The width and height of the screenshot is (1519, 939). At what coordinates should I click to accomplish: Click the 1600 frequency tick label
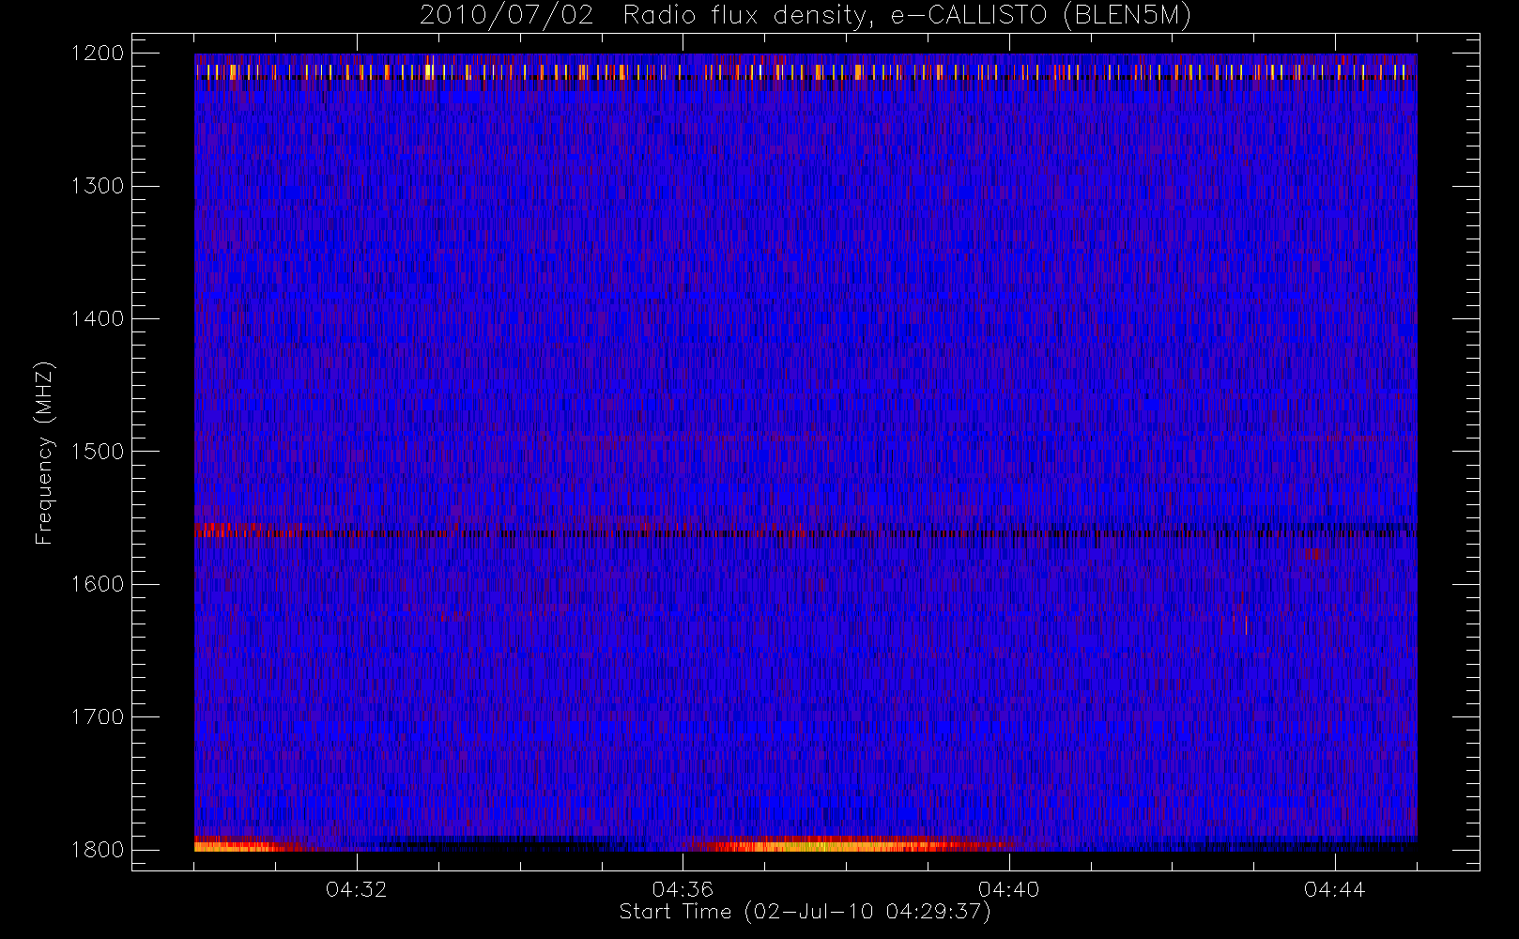click(x=98, y=584)
